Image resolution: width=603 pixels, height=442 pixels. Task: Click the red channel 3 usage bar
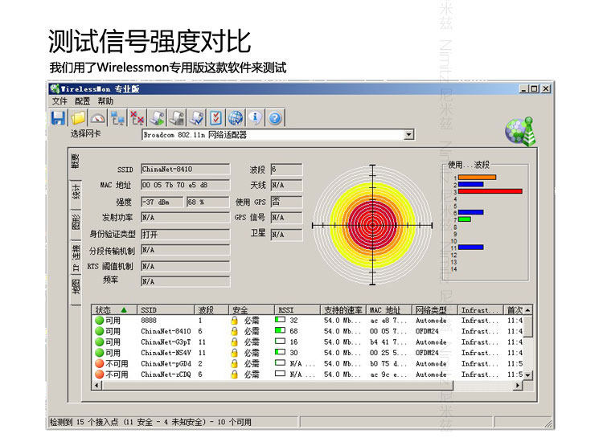(490, 191)
